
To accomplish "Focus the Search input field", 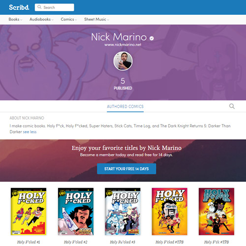I will [55, 7].
